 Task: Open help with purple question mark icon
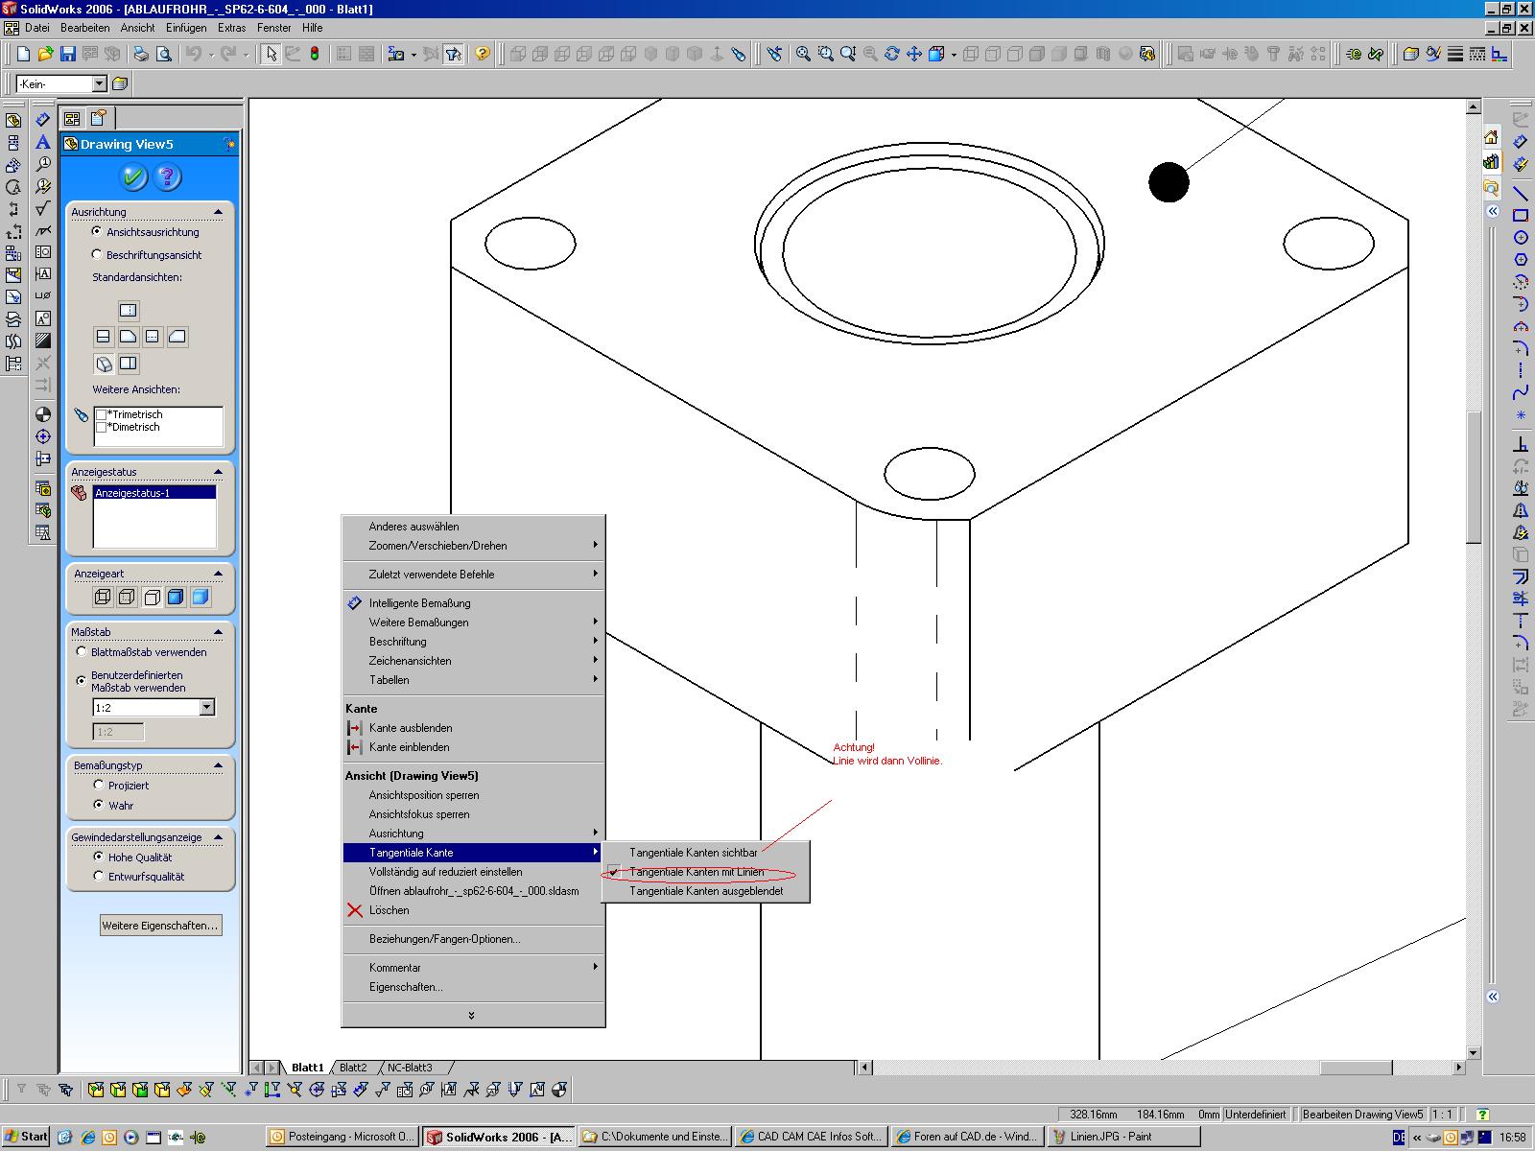point(167,176)
